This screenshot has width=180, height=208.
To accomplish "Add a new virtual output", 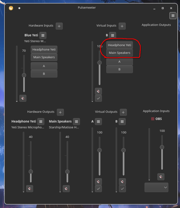I will point(123,112).
